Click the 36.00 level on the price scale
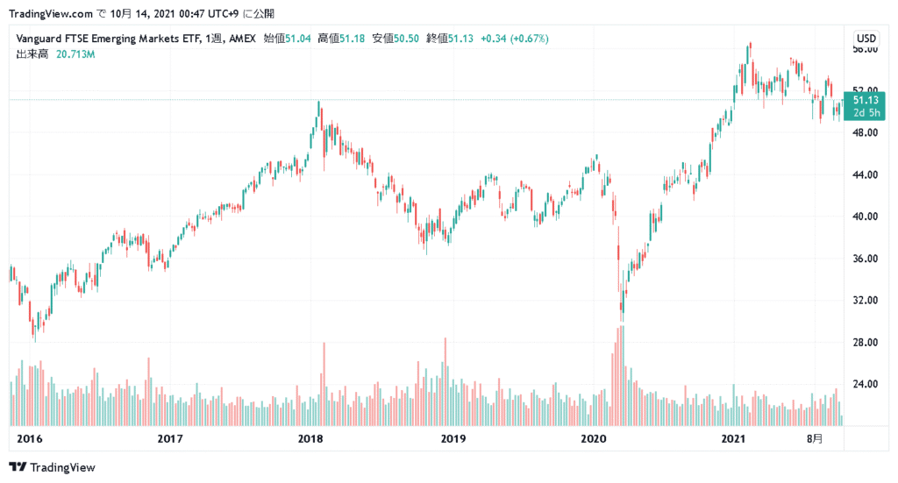The width and height of the screenshot is (898, 483). (866, 259)
